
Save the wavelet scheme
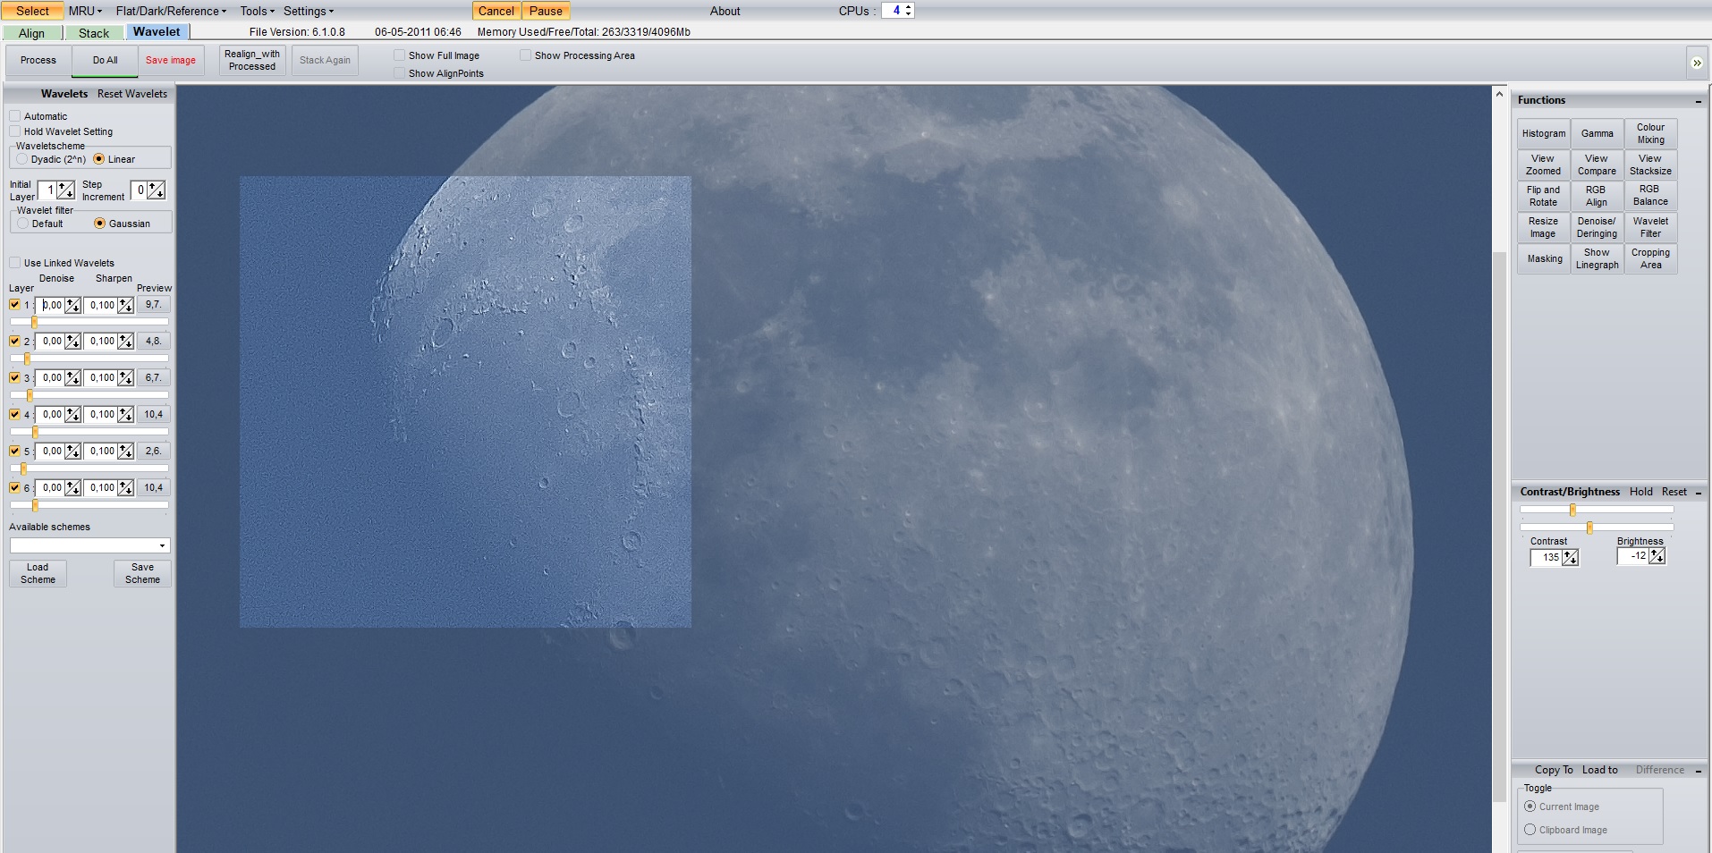coord(142,573)
